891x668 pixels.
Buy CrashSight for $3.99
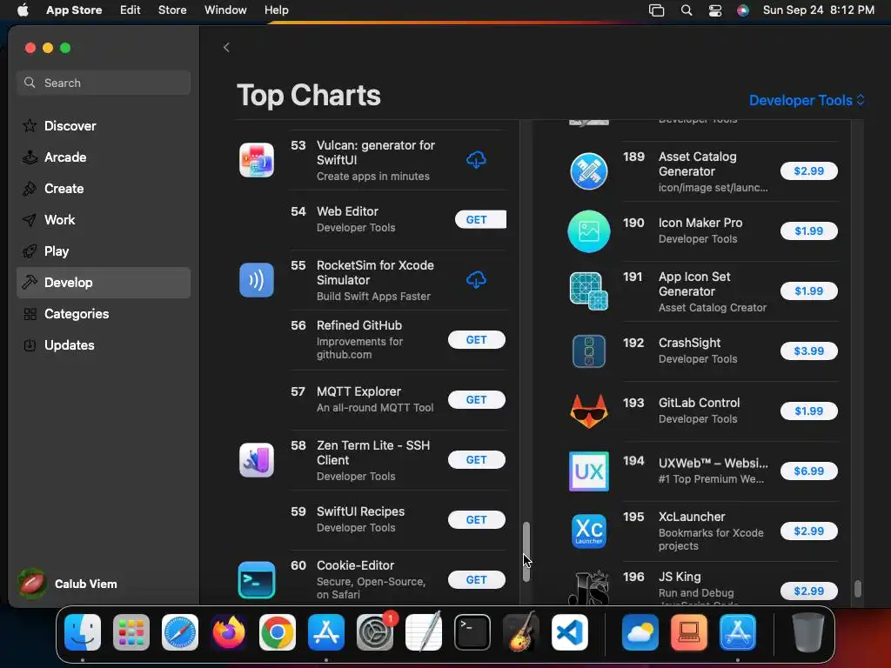coord(808,351)
